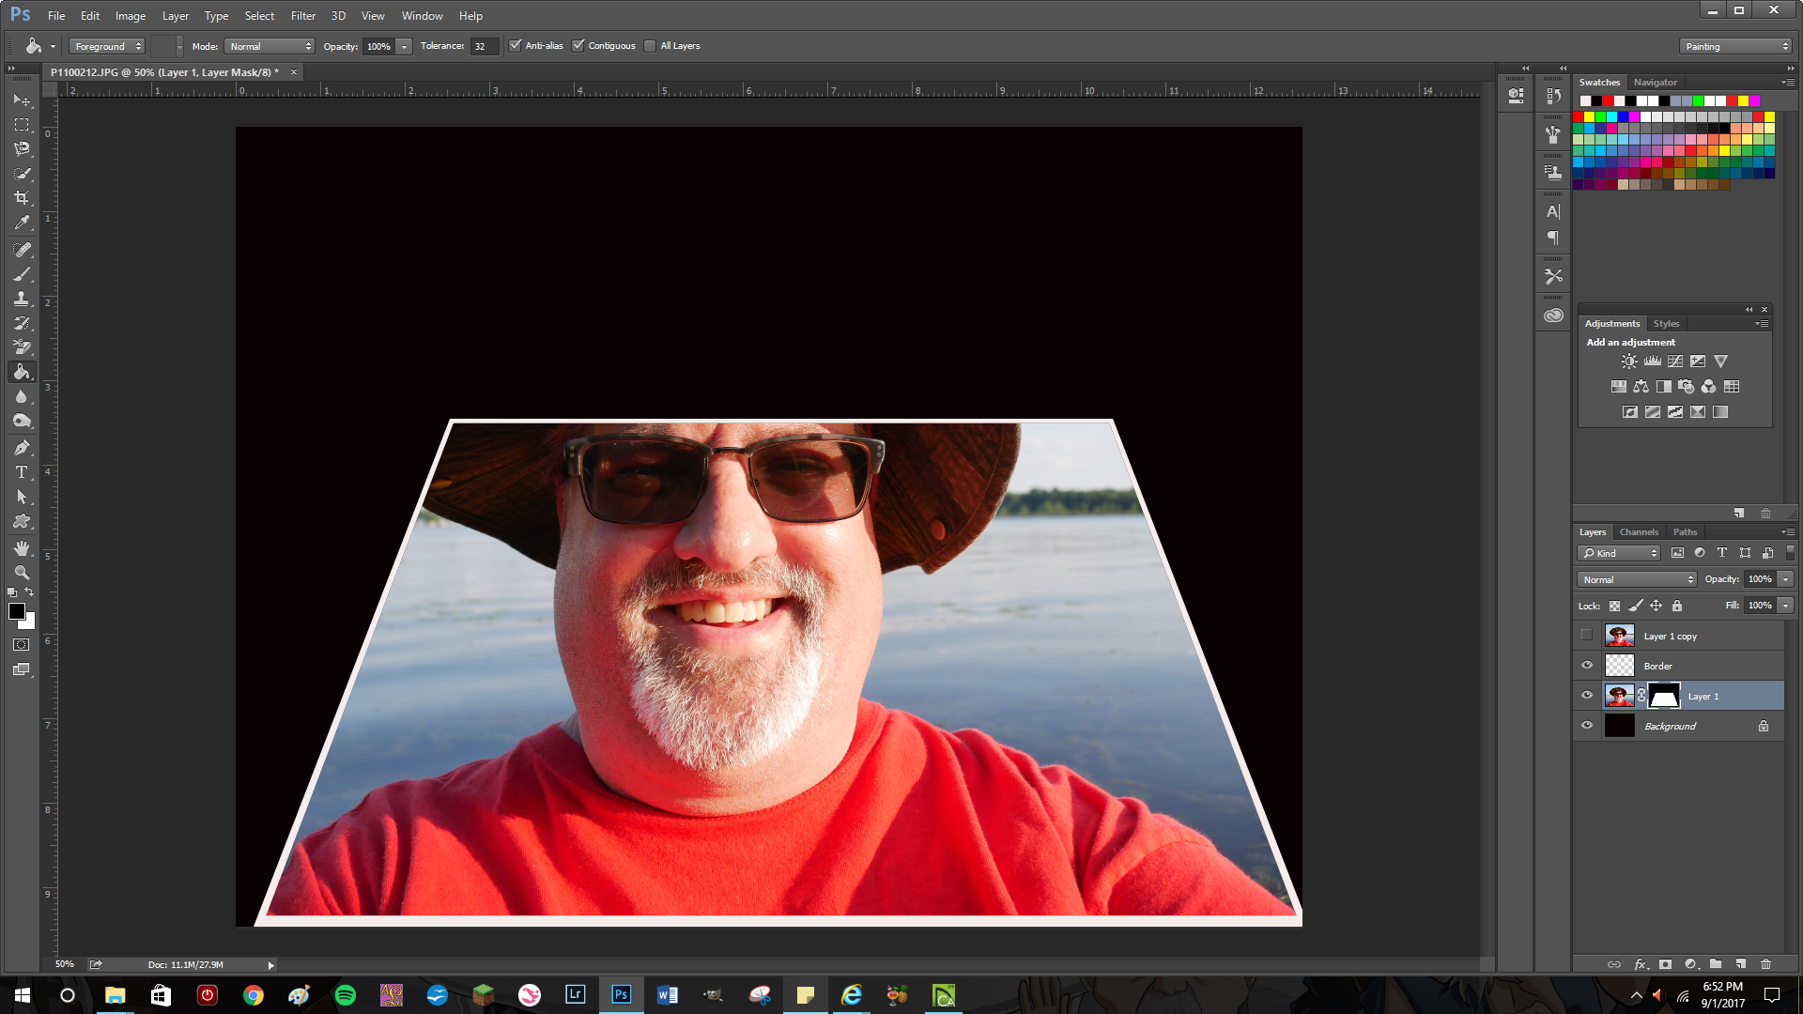The width and height of the screenshot is (1803, 1014).
Task: Hide the Border layer
Action: tap(1587, 666)
